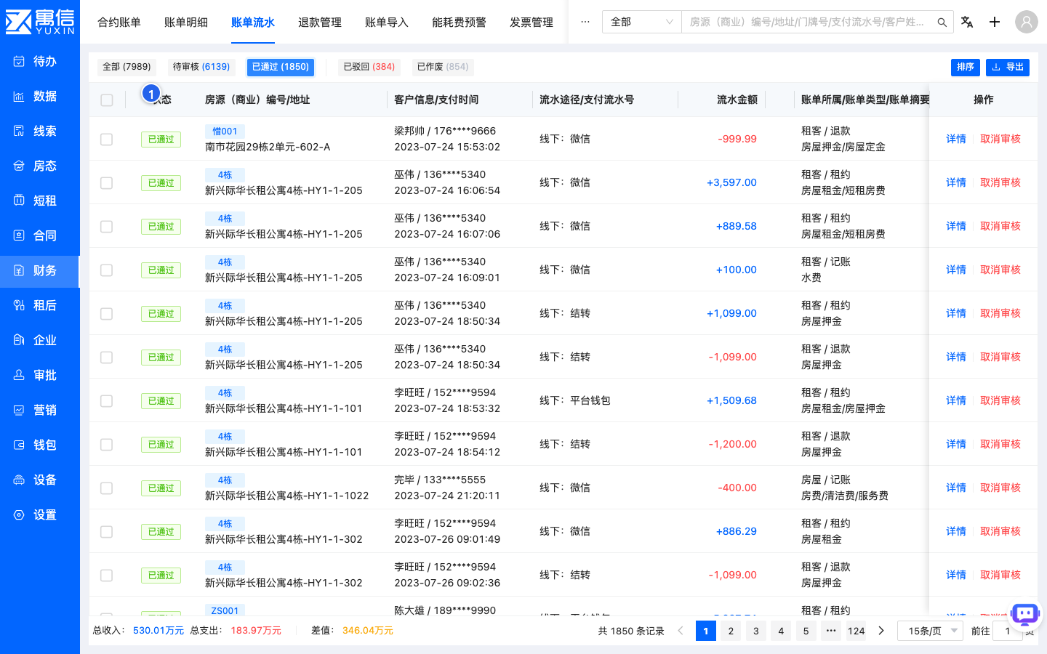
Task: Check the row with amount -1,200.00
Action: (x=107, y=444)
